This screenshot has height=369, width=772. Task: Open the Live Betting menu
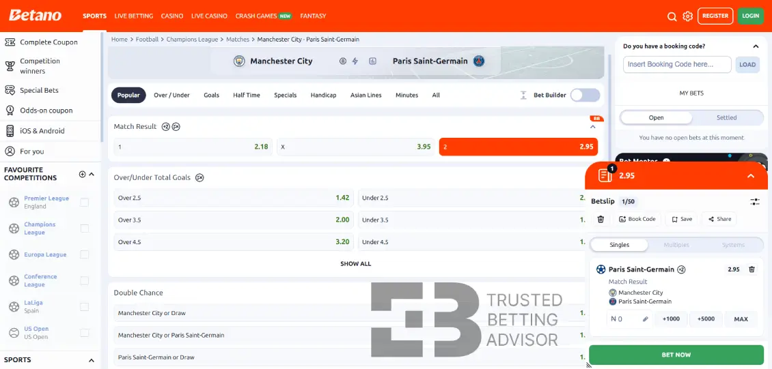click(134, 16)
